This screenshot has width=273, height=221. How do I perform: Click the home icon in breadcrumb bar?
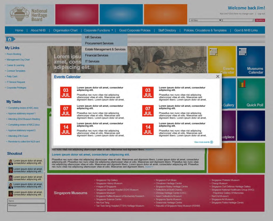pos(10,39)
